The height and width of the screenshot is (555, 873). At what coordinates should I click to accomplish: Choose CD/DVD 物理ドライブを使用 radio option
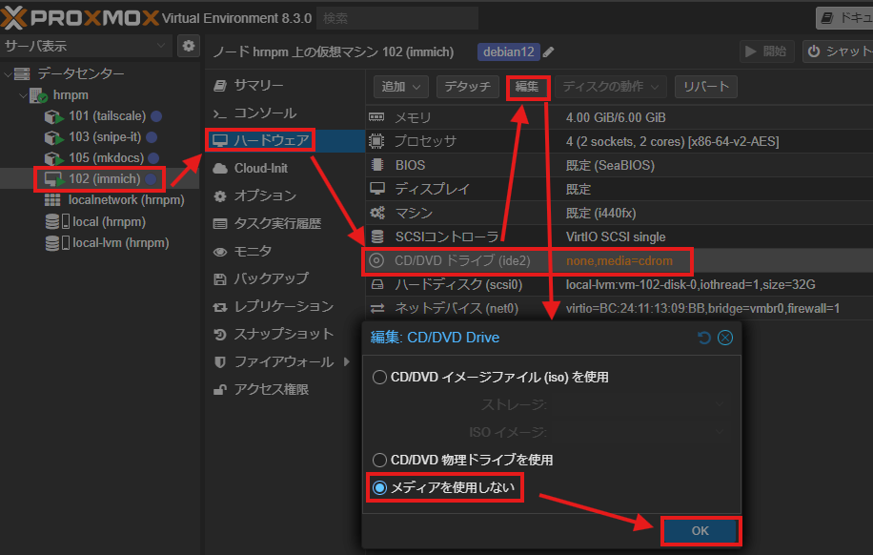click(381, 460)
